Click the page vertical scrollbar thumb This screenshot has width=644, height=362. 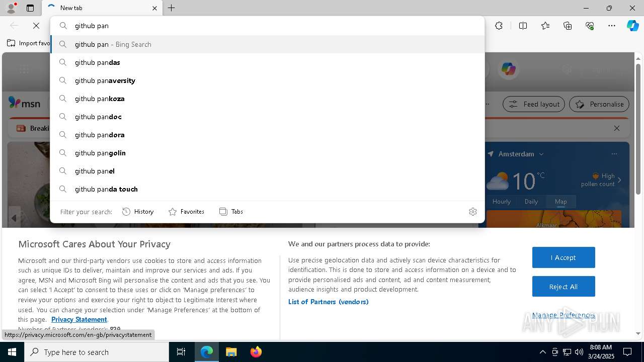tap(638, 129)
